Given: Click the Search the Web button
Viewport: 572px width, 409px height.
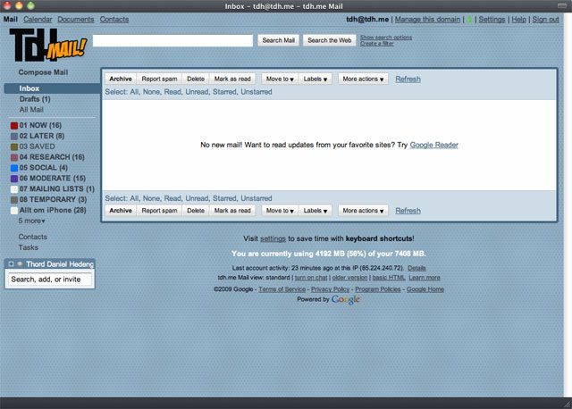Looking at the screenshot, I should click(x=330, y=40).
